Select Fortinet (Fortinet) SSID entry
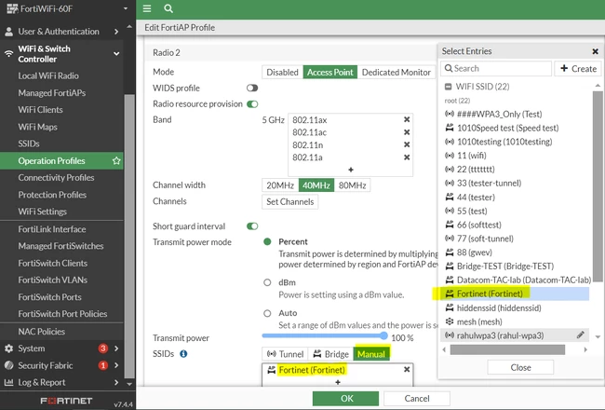The height and width of the screenshot is (410, 605). [x=515, y=294]
